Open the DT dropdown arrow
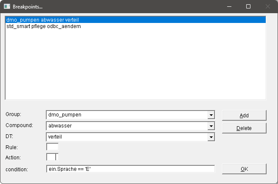278x184 pixels. 211,137
